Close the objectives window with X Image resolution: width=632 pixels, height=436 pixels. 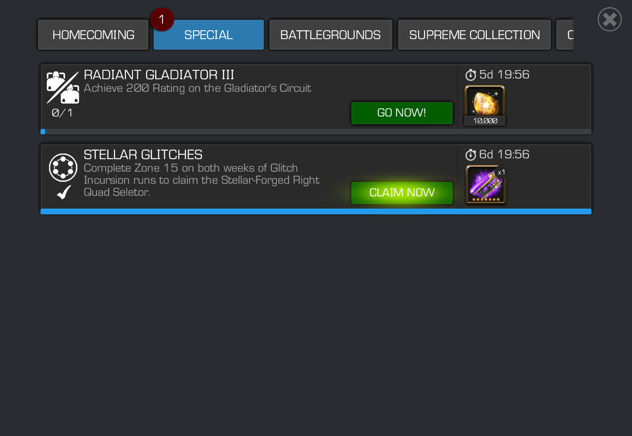(609, 19)
